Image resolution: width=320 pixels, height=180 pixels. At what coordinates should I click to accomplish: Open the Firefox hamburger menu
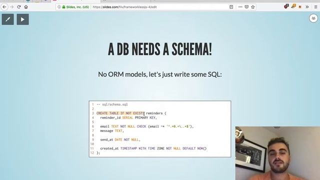[x=315, y=7]
